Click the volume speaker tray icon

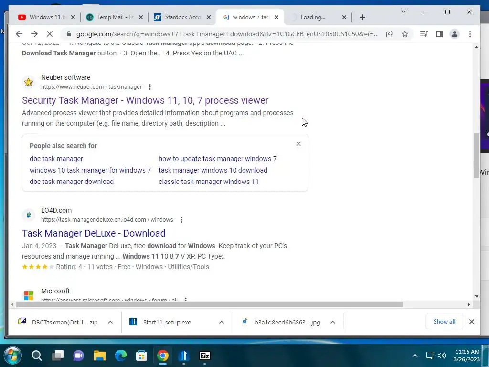442,356
